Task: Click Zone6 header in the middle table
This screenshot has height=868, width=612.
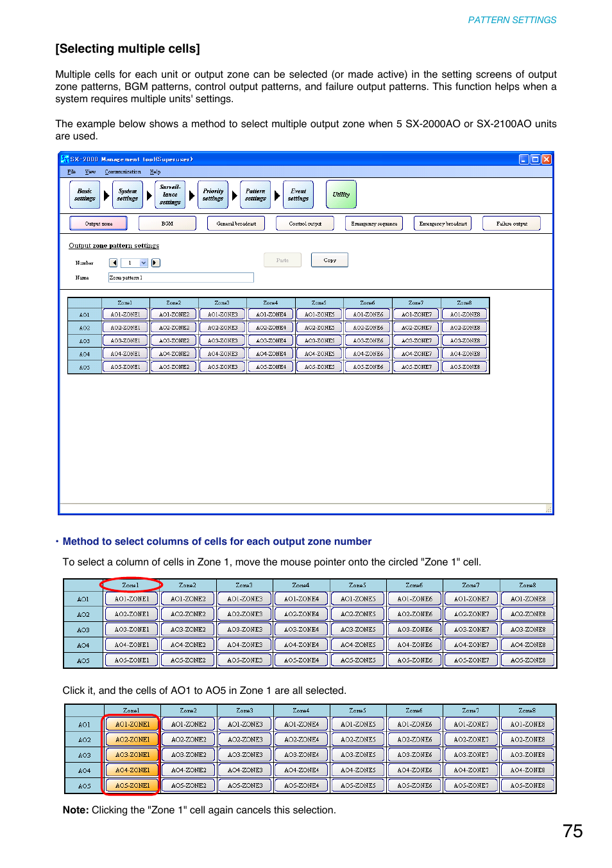Action: point(414,585)
